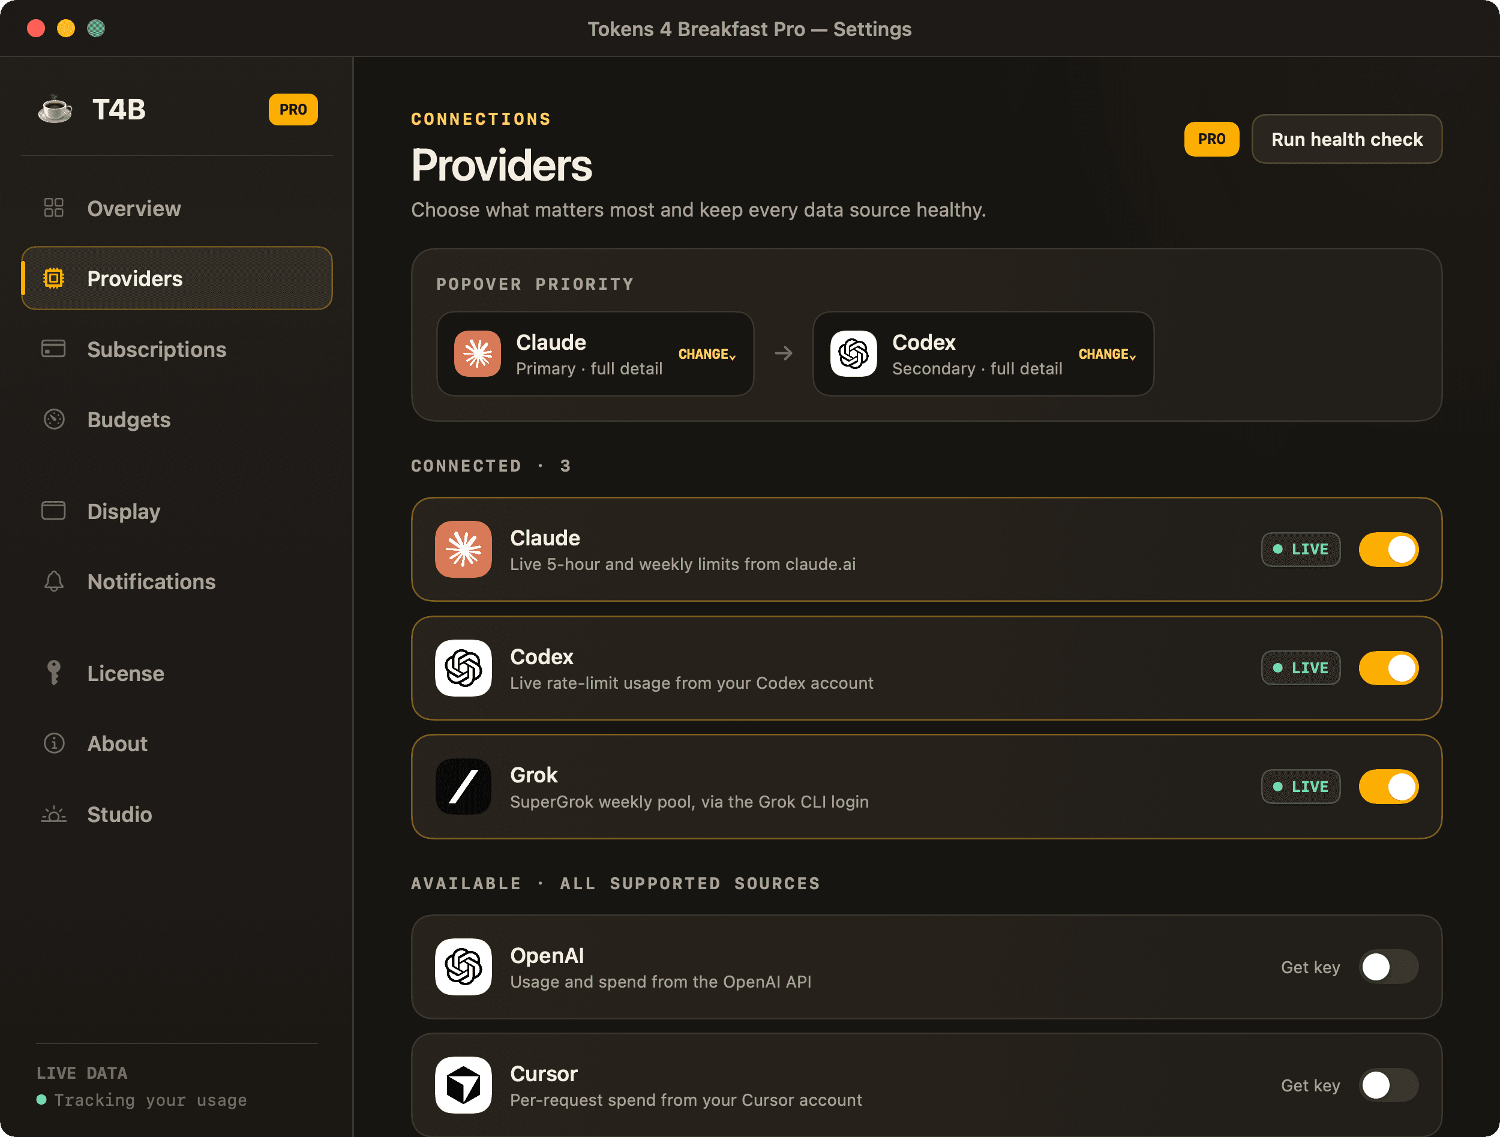Open the License section
1500x1137 pixels.
pos(176,673)
